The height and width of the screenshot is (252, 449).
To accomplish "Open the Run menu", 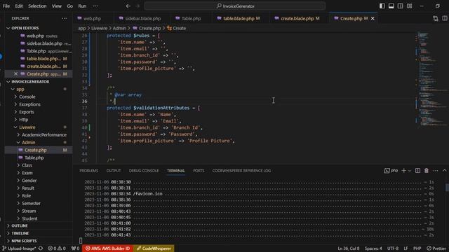I will [82, 6].
